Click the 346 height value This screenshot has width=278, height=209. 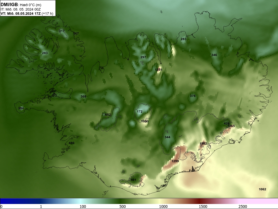pyautogui.click(x=214, y=55)
